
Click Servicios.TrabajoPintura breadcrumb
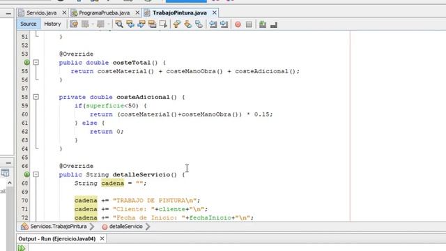[59, 227]
